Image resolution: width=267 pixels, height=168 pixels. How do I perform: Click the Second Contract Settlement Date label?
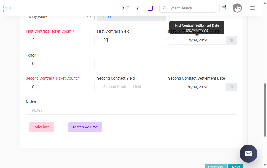pos(196,78)
